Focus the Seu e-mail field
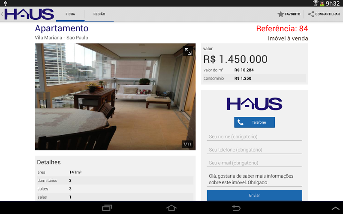This screenshot has height=214, width=343. click(254, 163)
